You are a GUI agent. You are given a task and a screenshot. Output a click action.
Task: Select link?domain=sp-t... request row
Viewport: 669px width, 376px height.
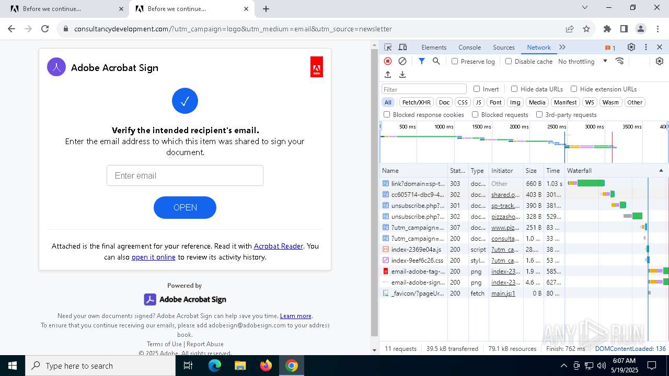pyautogui.click(x=524, y=184)
